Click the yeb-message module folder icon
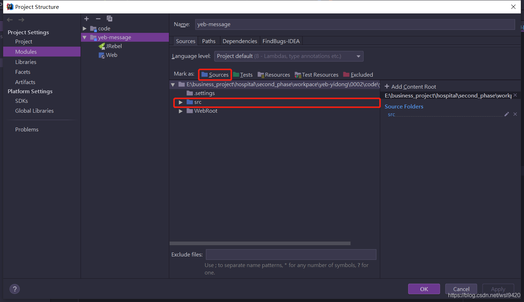 [93, 37]
